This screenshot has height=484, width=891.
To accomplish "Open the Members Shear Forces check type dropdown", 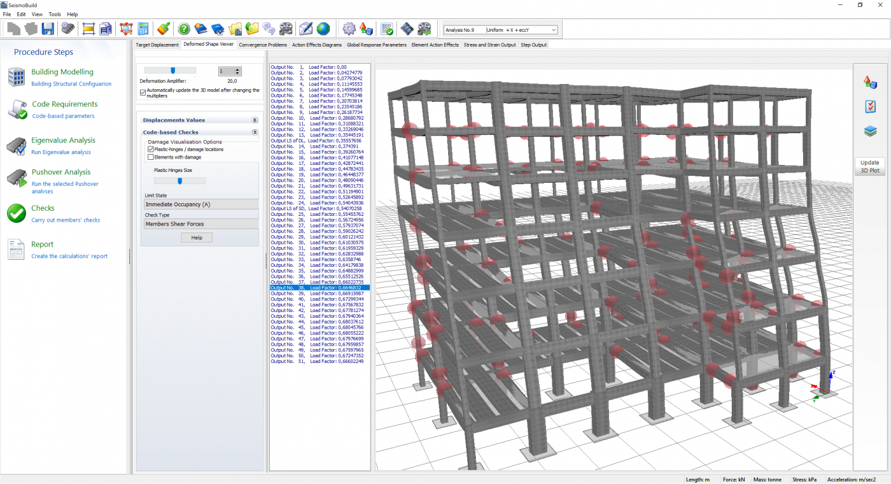I will [x=201, y=224].
